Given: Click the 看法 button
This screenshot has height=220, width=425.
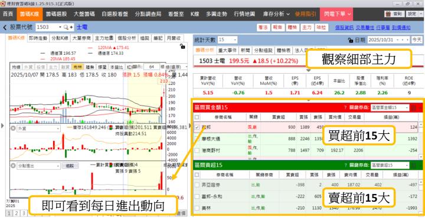Looking at the screenshot, I should tap(263, 27).
